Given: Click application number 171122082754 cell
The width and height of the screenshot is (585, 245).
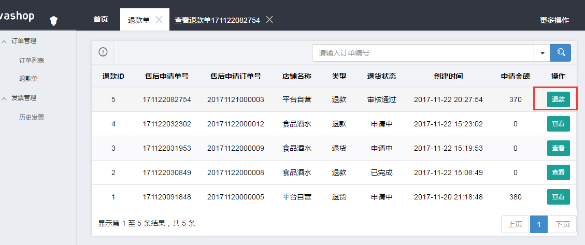Looking at the screenshot, I should 167,99.
